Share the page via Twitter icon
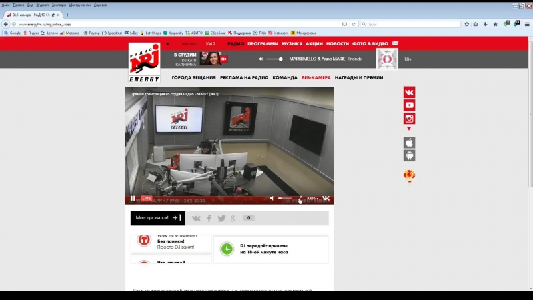The width and height of the screenshot is (533, 300). point(221,219)
